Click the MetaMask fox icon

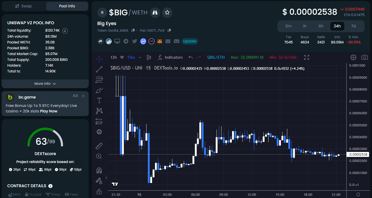coord(160,41)
